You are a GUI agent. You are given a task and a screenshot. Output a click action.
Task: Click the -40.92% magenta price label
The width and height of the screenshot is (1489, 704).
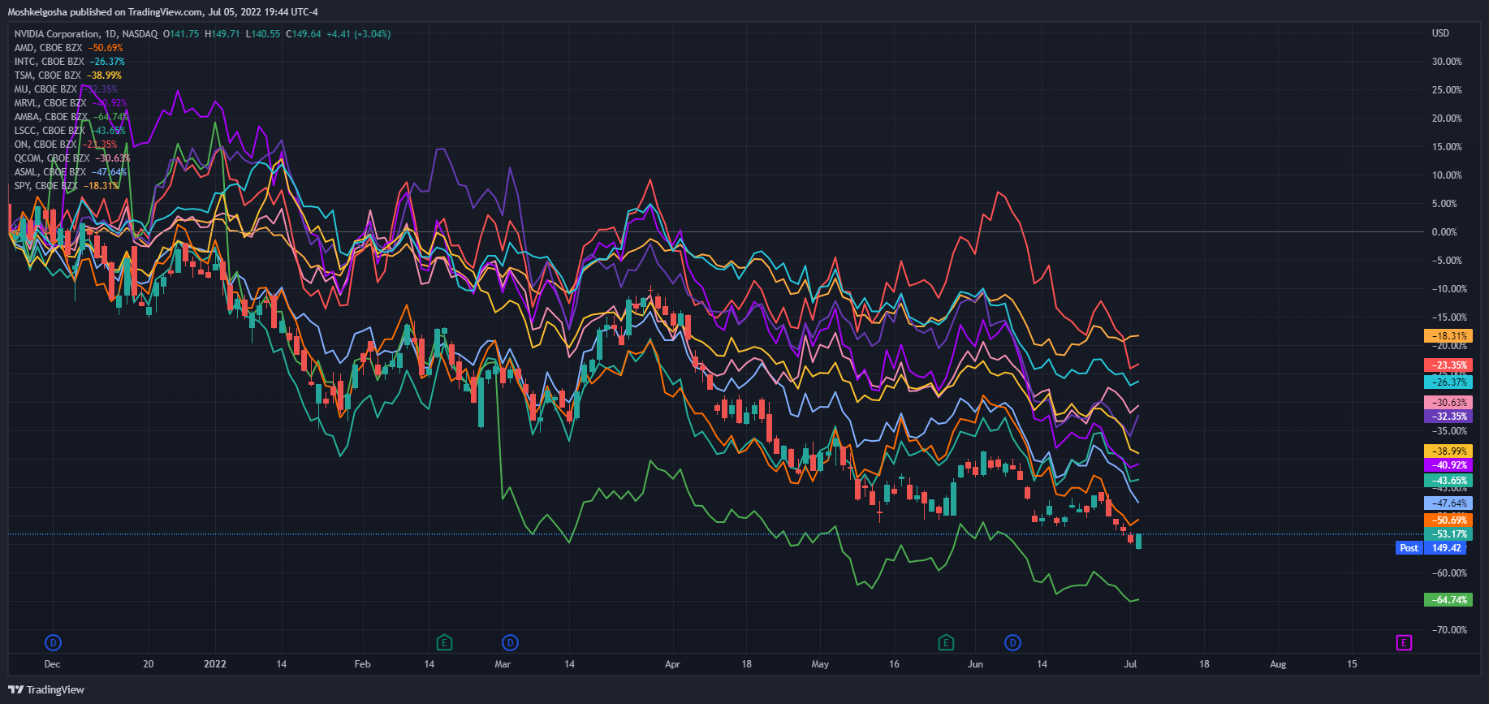point(1448,465)
